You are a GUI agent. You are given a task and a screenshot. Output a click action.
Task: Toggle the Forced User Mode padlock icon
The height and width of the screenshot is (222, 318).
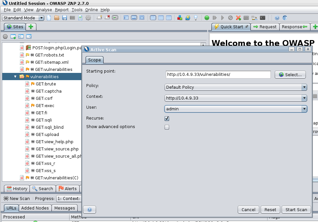(254, 18)
